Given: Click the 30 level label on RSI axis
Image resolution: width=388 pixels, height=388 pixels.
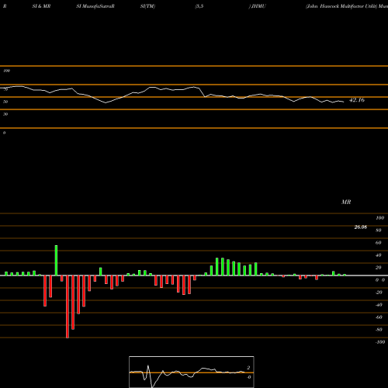Looking at the screenshot, I should (x=5, y=114).
